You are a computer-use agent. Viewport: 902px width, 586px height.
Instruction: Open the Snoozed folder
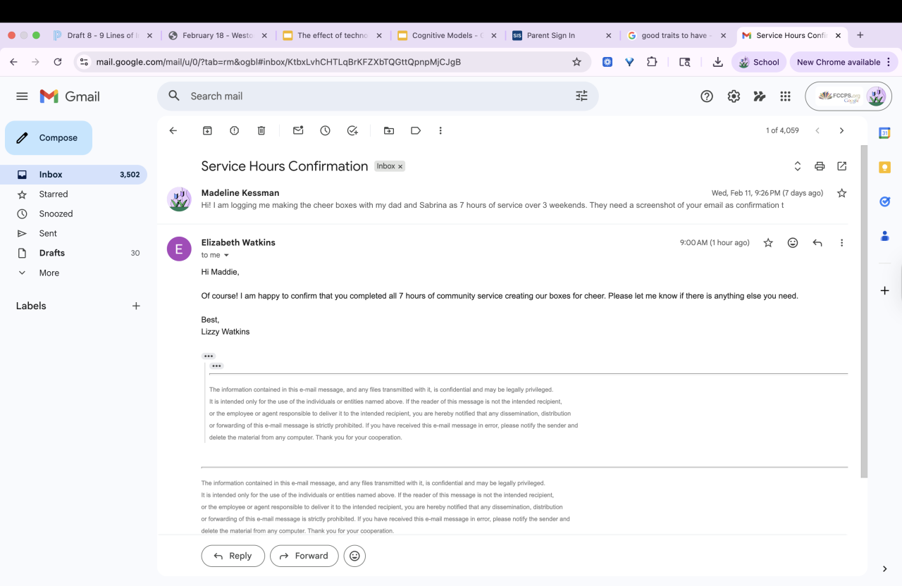click(73, 214)
